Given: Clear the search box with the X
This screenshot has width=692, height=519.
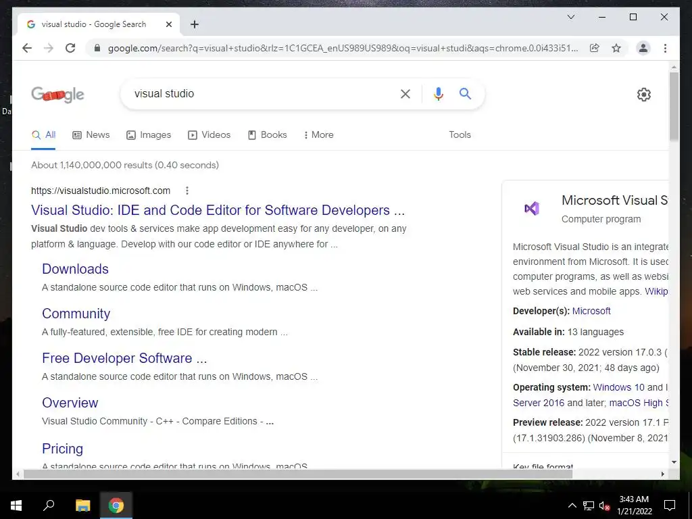Looking at the screenshot, I should point(405,93).
